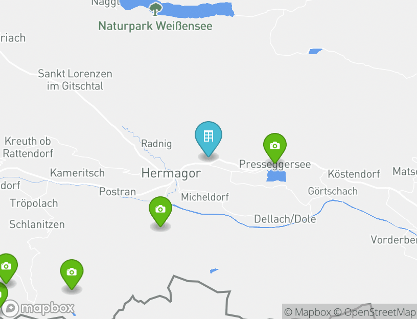Screen dimensions: 417x319
Task: Click the Hermagor town label
Action: [171, 173]
